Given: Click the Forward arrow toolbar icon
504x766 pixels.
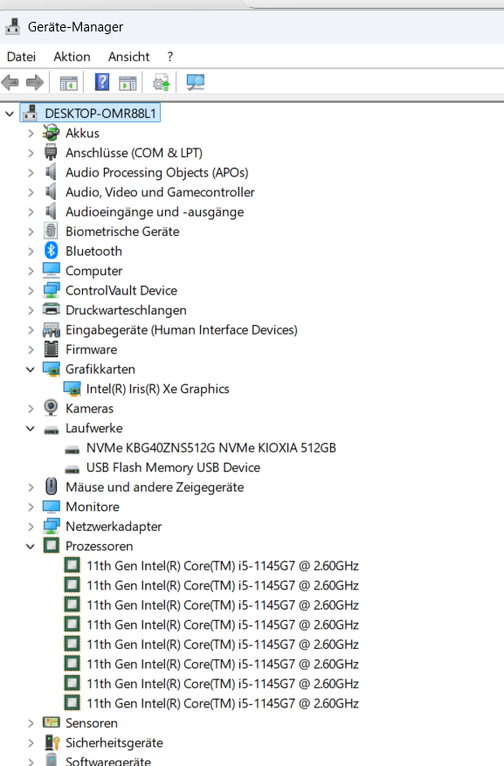Looking at the screenshot, I should 35,82.
